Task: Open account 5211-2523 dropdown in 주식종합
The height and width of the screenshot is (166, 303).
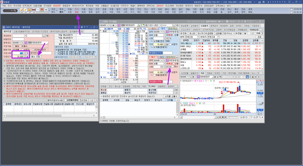Action: 160,25
